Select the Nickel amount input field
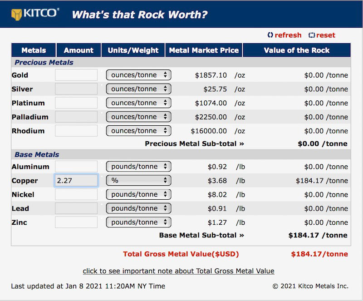The width and height of the screenshot is (363, 301). (x=76, y=194)
